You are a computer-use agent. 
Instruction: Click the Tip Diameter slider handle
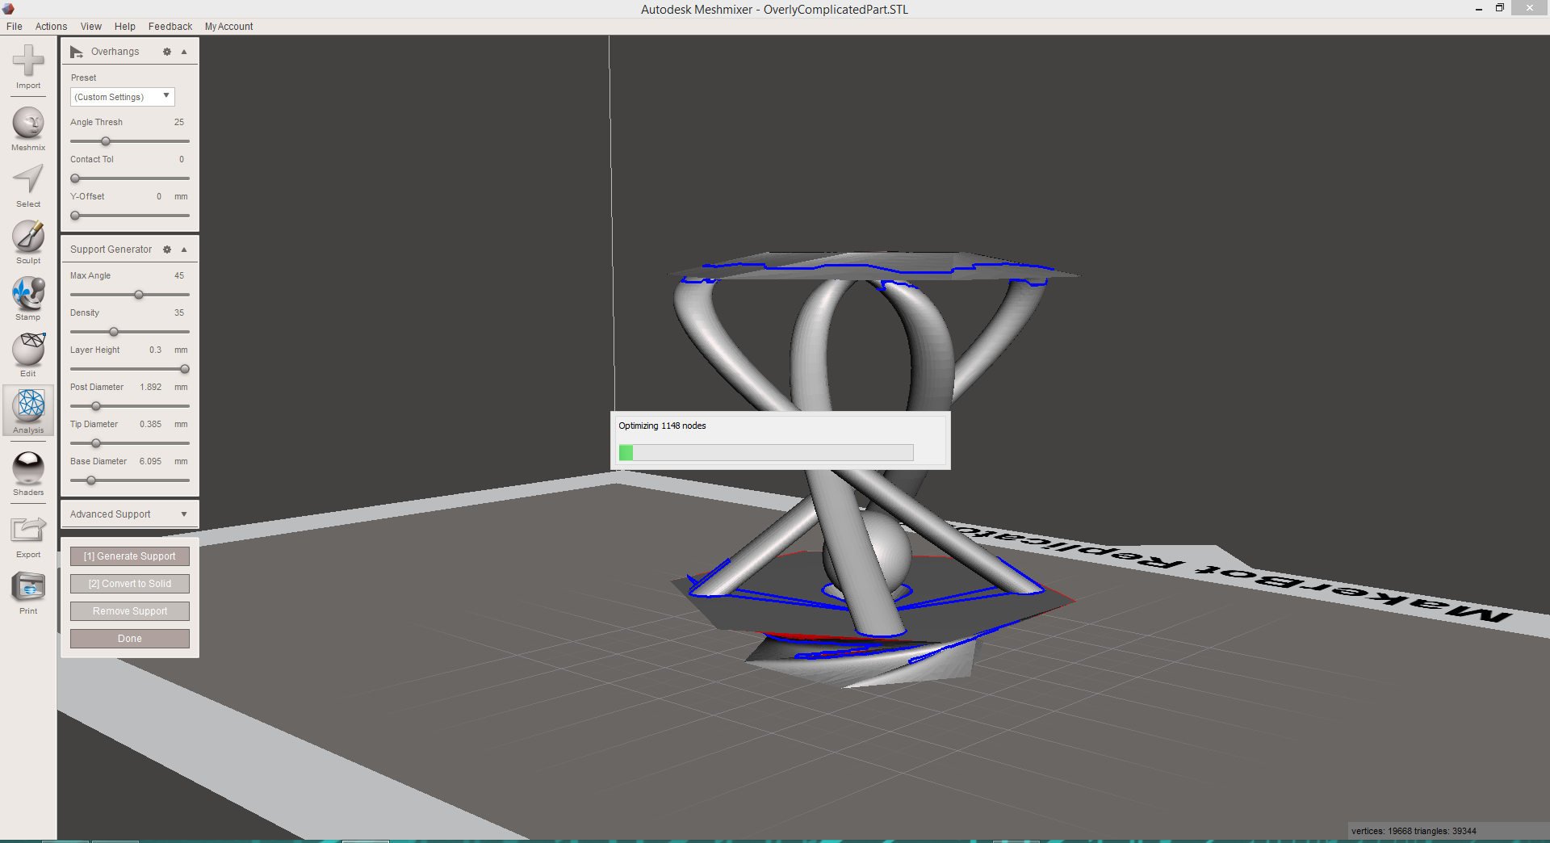96,443
